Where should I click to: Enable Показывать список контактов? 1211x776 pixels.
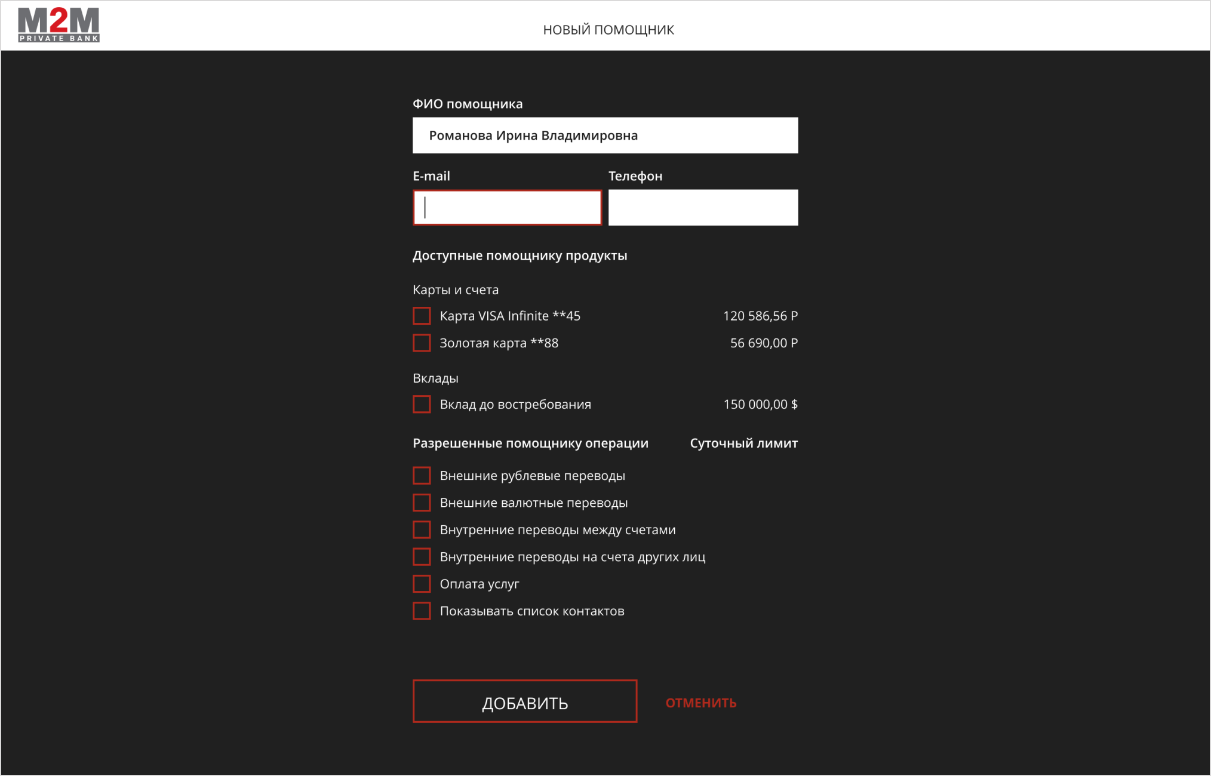(422, 611)
